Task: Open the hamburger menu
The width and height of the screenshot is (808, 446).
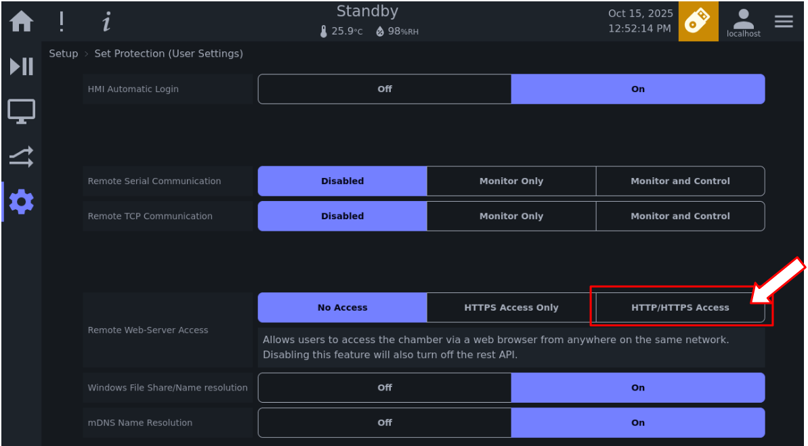Action: point(783,22)
